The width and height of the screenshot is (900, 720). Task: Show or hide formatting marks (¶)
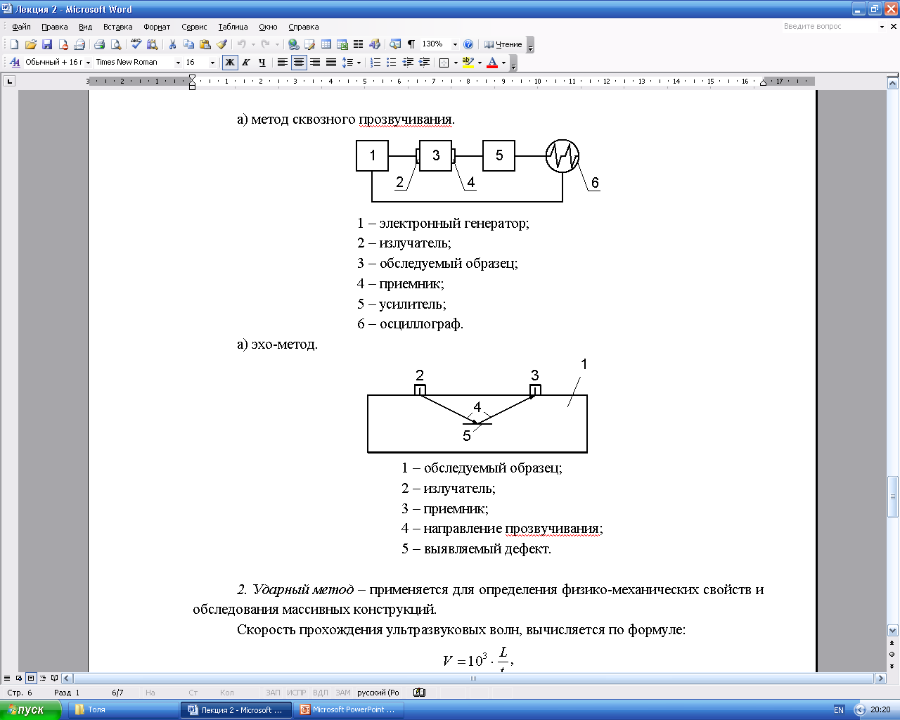[411, 44]
